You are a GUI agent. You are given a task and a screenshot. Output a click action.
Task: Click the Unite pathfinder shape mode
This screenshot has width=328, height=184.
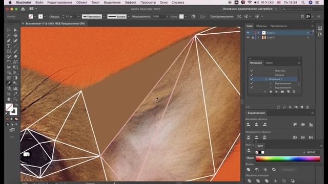249,170
